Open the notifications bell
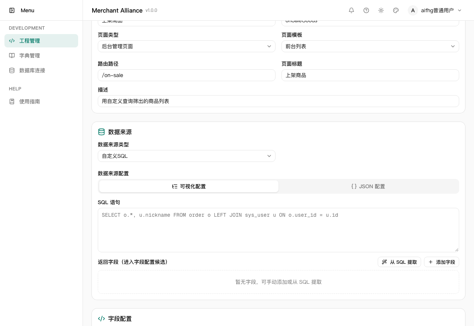 (351, 10)
